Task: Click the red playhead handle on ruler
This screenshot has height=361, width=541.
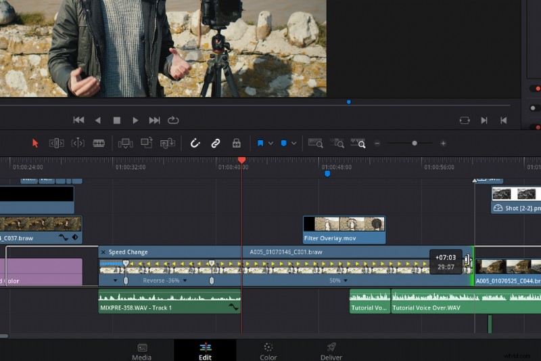Action: (242, 160)
